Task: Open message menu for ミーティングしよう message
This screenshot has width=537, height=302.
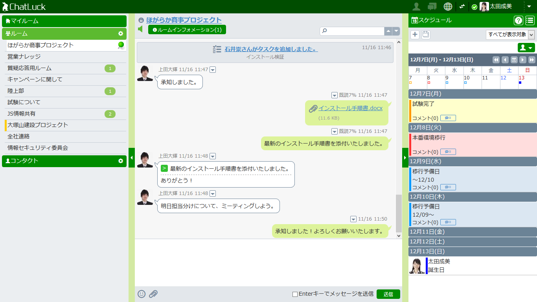Action: [x=213, y=193]
